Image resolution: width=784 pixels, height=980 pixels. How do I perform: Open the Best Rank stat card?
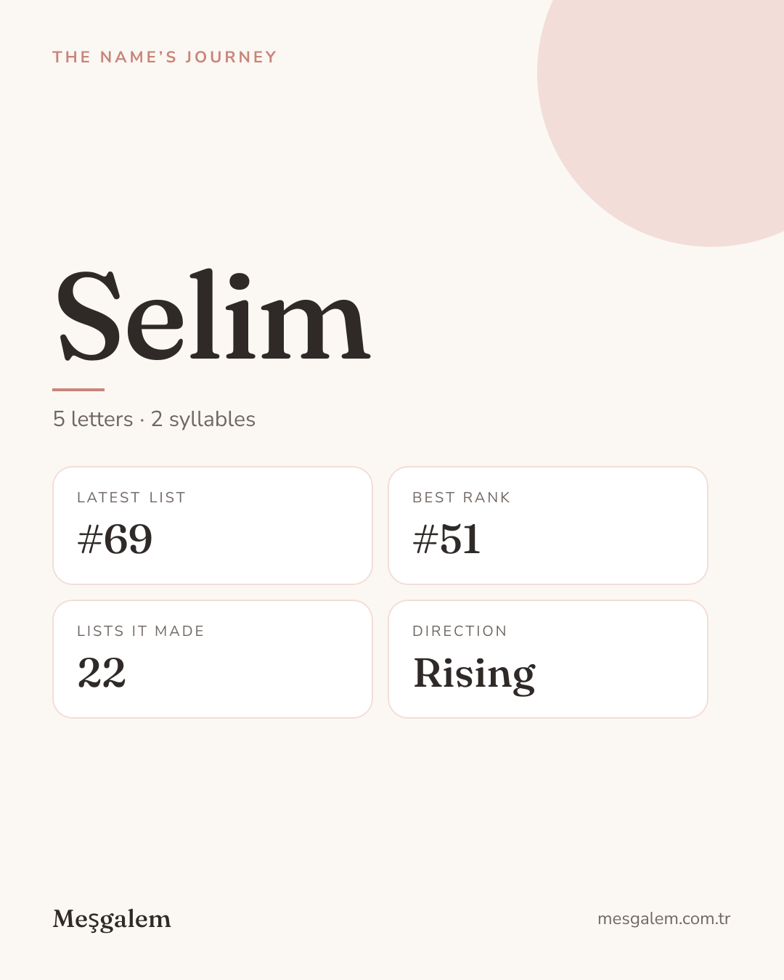coord(548,526)
